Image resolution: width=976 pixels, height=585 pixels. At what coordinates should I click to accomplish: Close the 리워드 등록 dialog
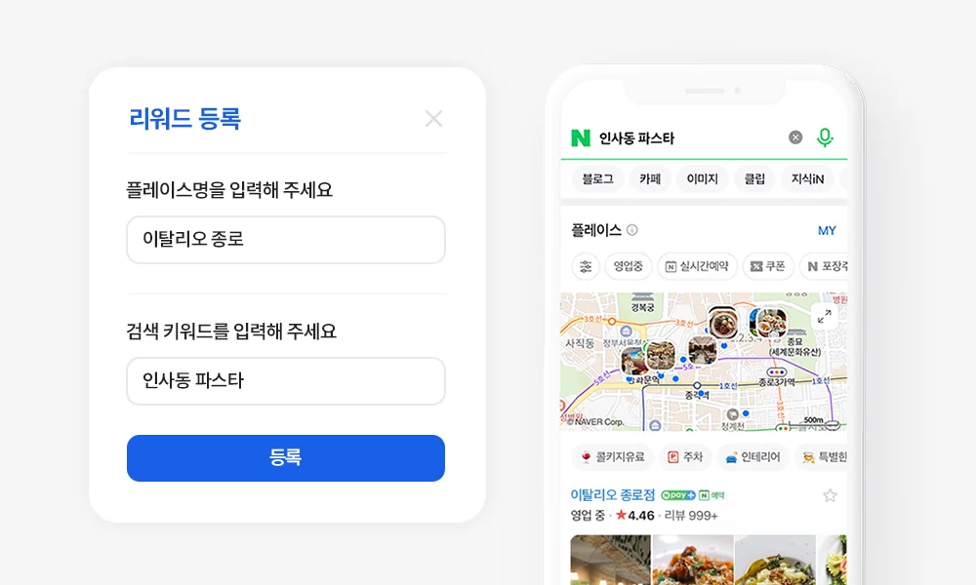pos(434,118)
